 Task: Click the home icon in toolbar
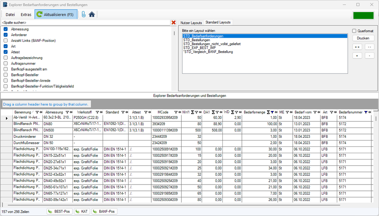tap(92, 14)
